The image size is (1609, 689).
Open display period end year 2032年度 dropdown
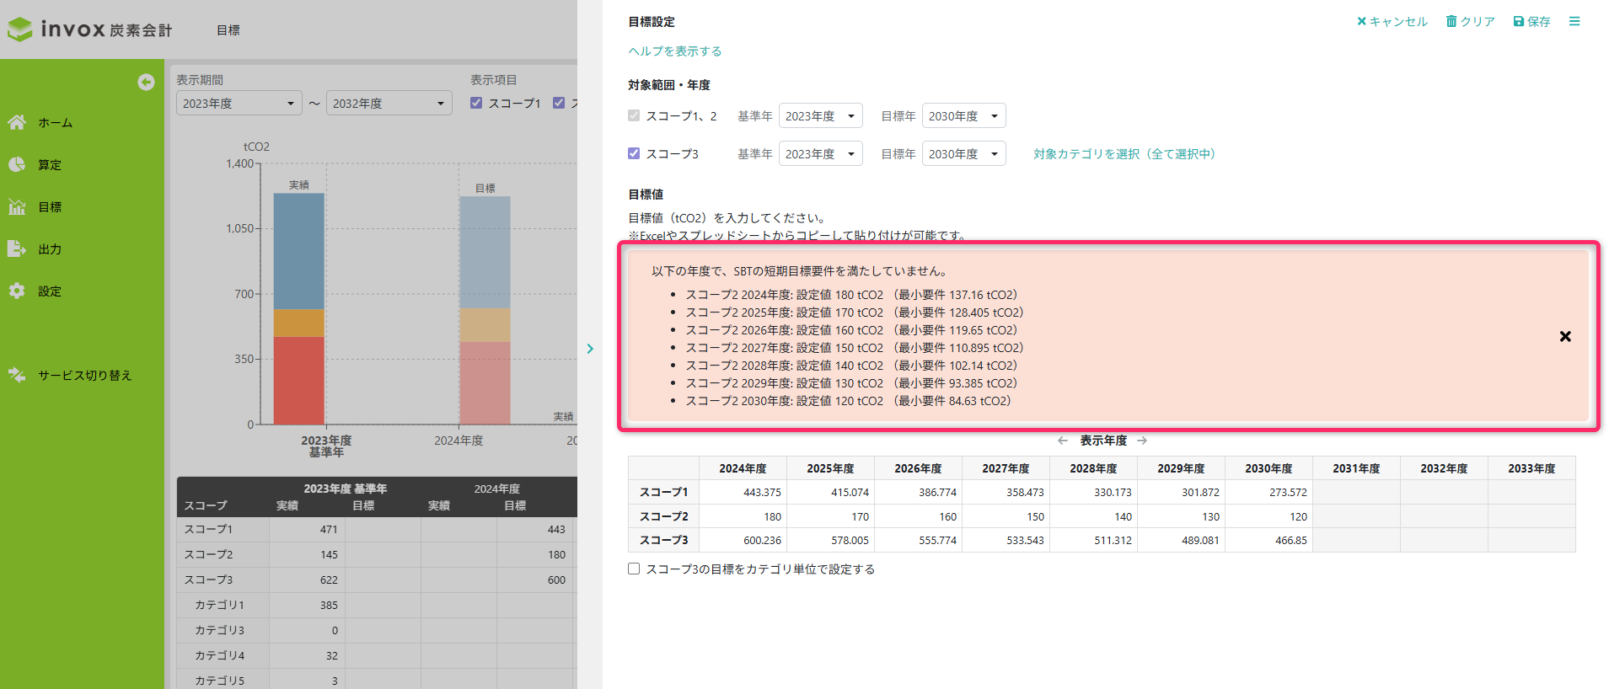[x=389, y=104]
